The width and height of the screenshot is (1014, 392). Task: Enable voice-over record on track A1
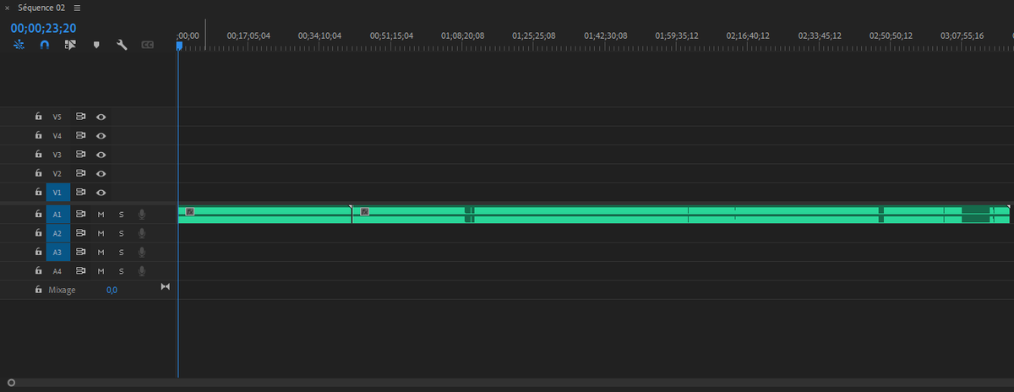tap(142, 214)
